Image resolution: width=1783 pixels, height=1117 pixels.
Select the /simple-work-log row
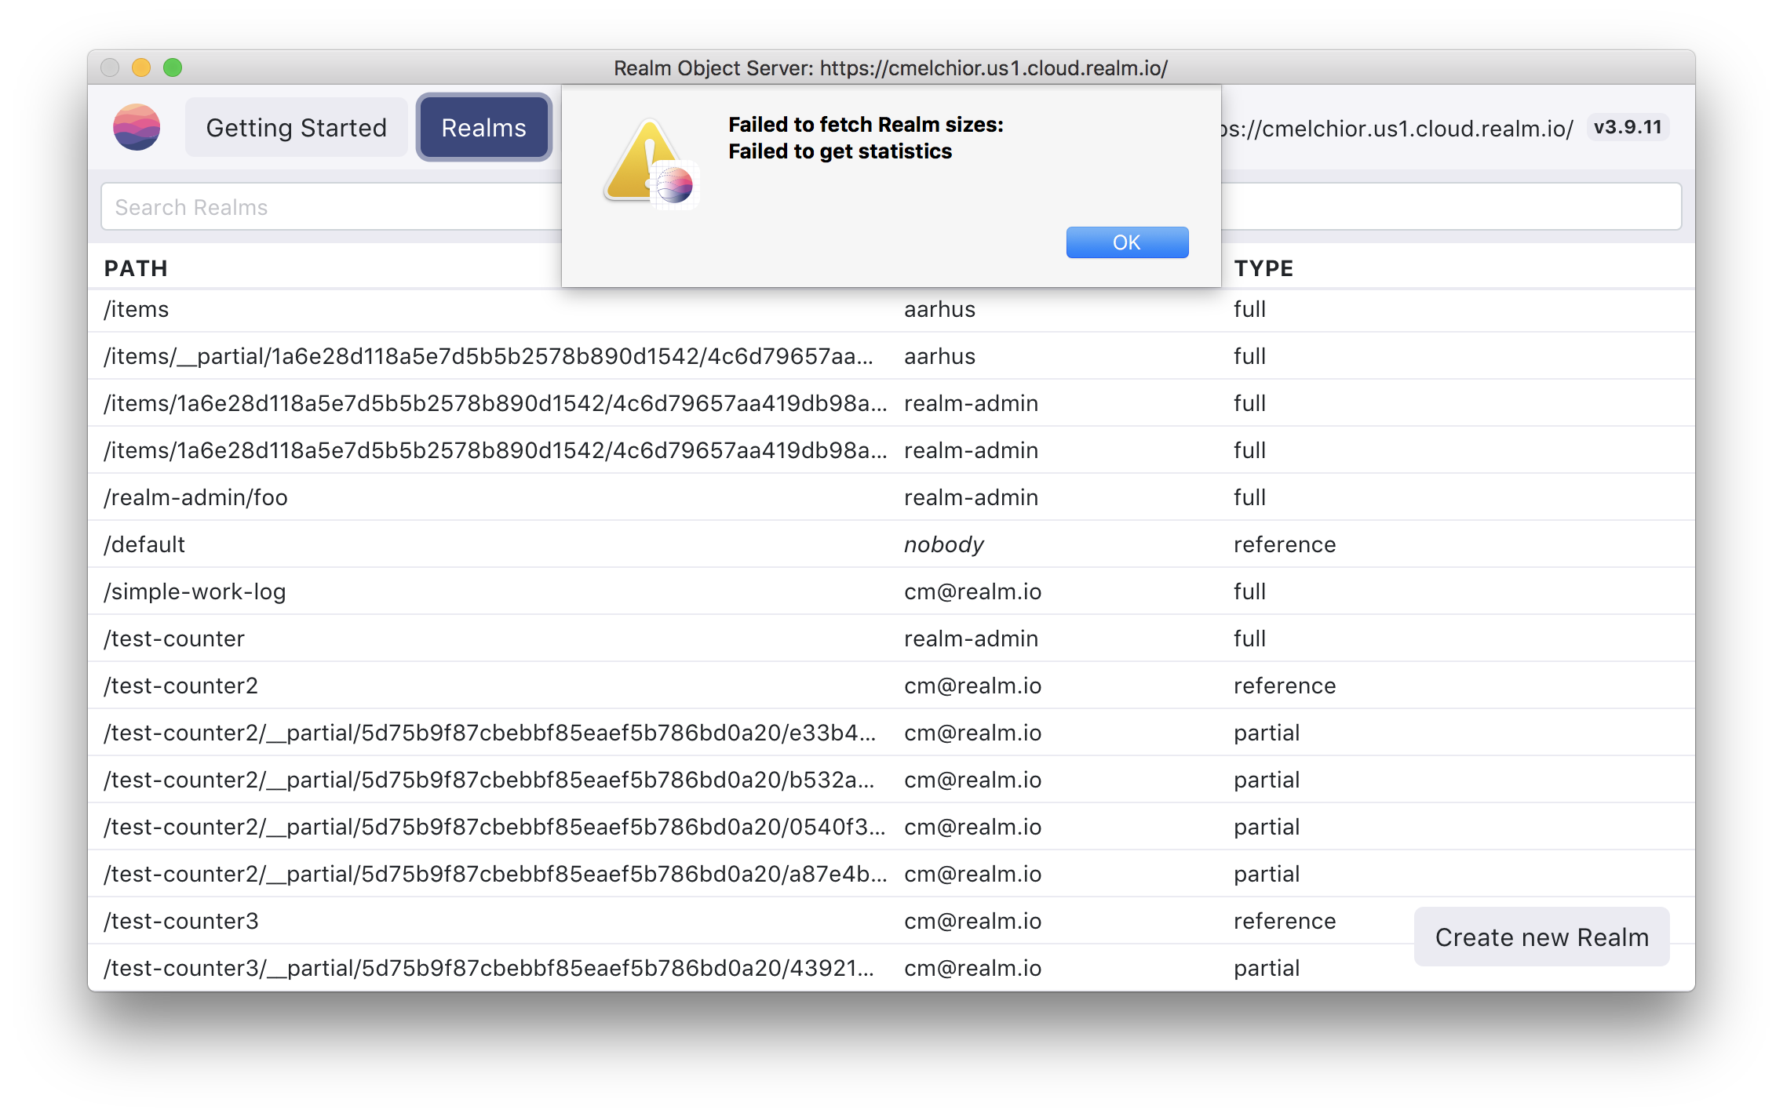891,591
